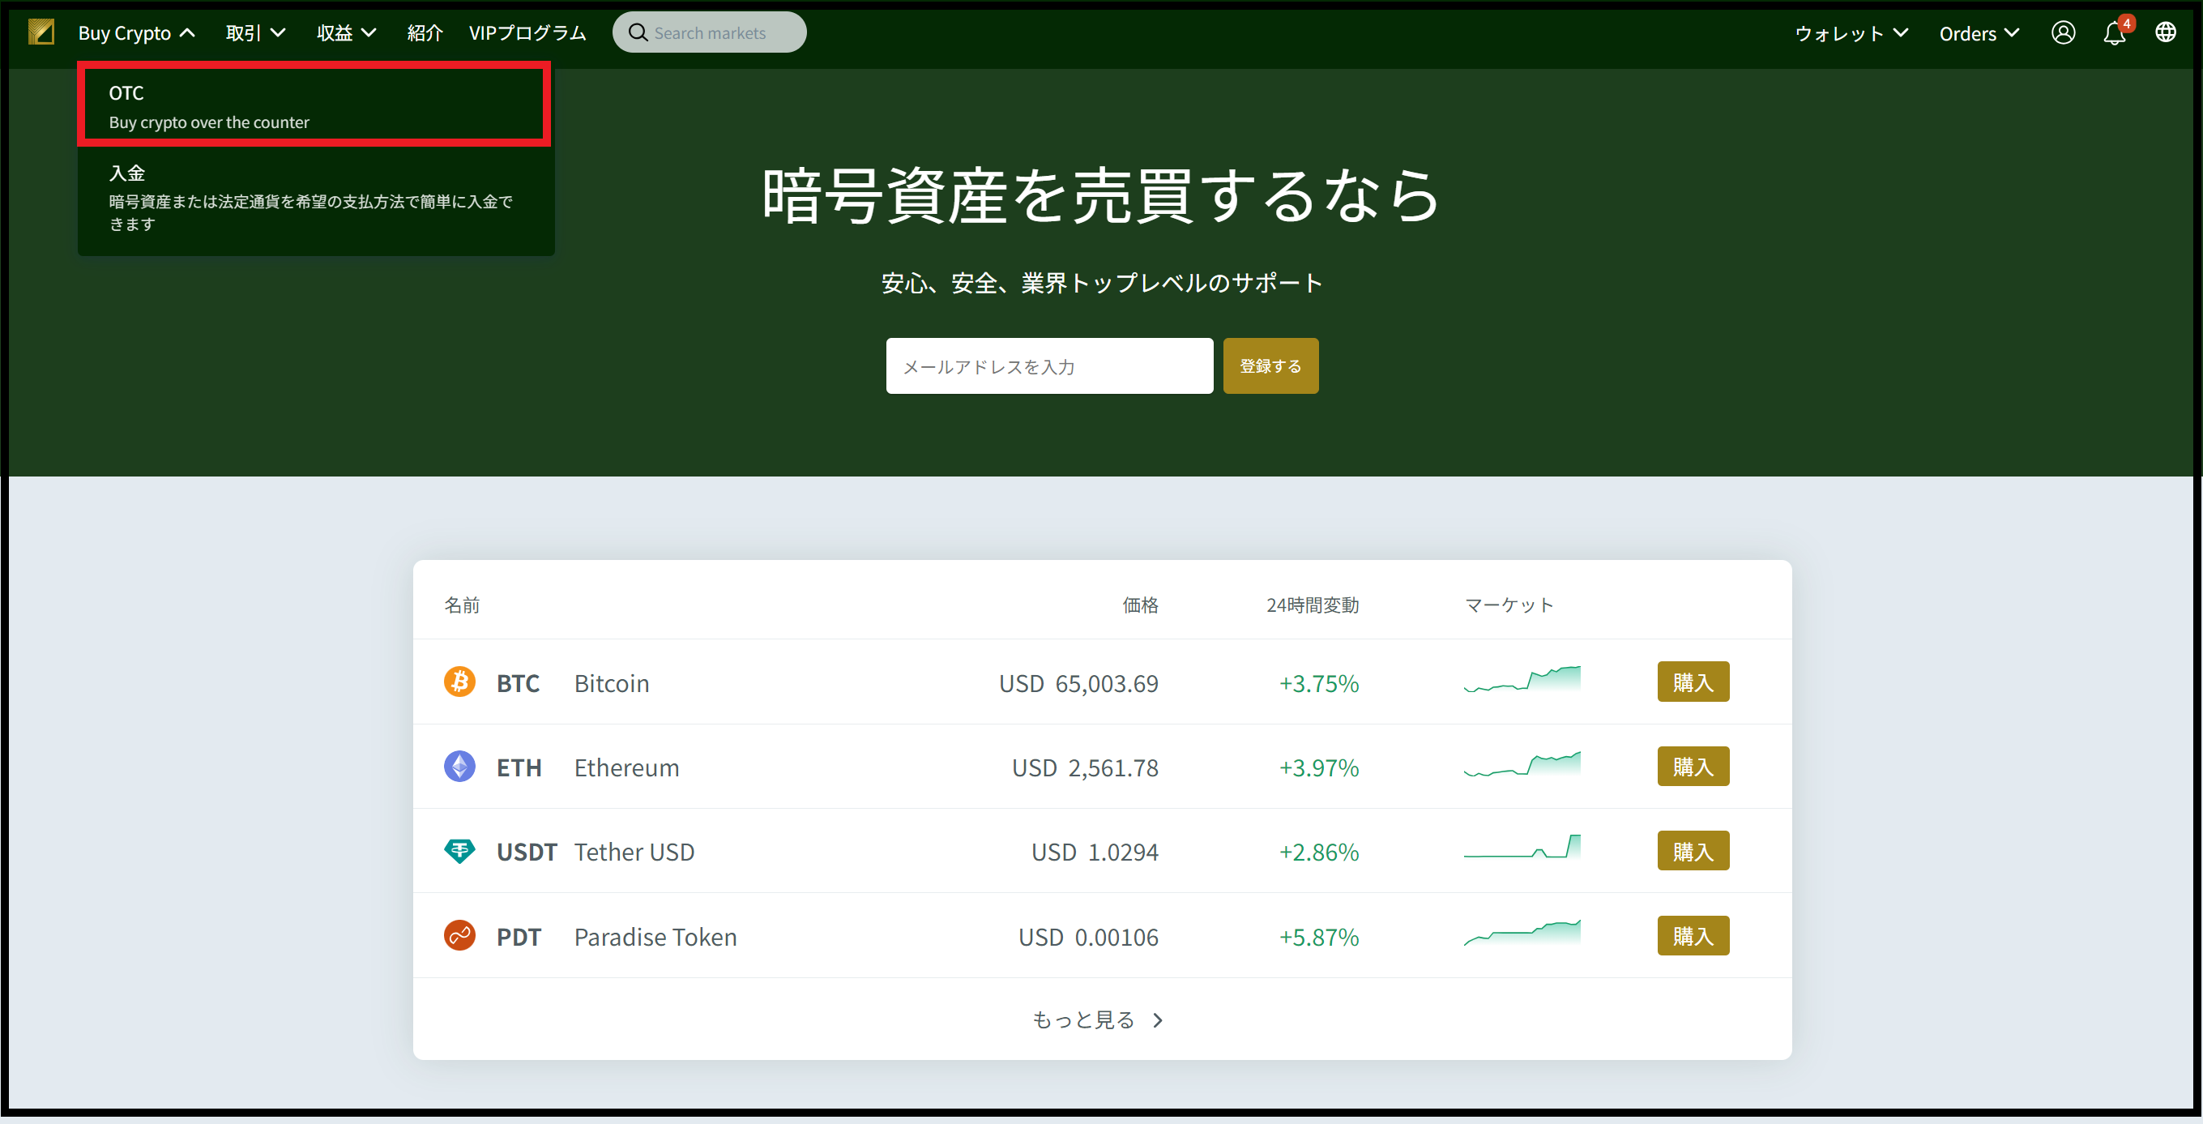Open the language globe icon
This screenshot has height=1124, width=2203.
(2166, 32)
